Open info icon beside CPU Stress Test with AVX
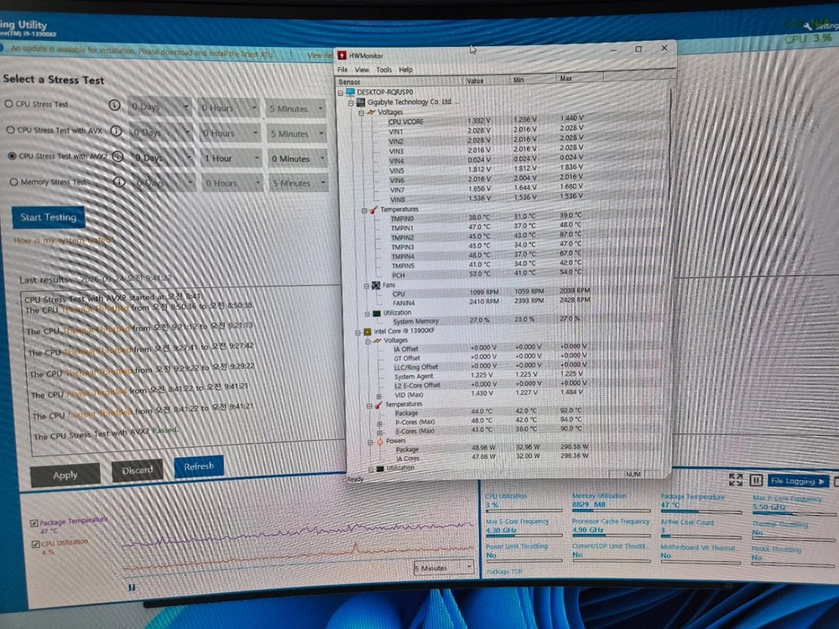The image size is (839, 629). 116,131
